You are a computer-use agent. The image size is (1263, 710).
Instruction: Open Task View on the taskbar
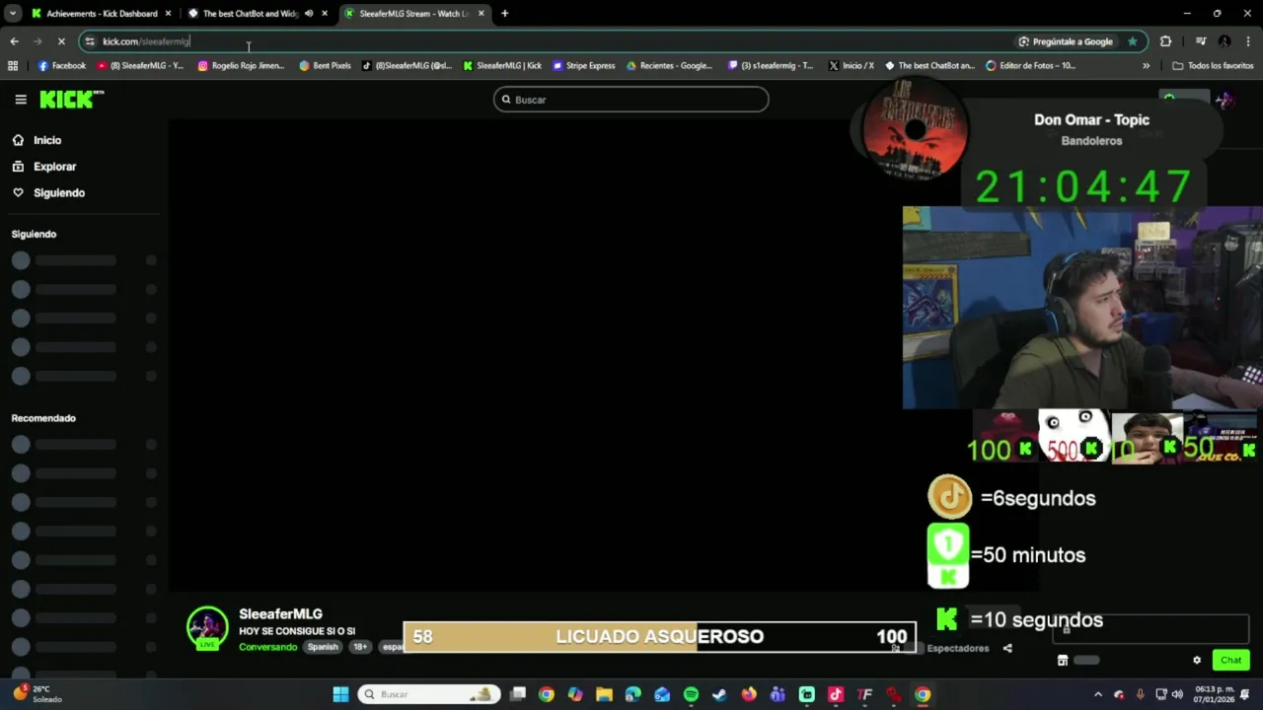(x=518, y=694)
